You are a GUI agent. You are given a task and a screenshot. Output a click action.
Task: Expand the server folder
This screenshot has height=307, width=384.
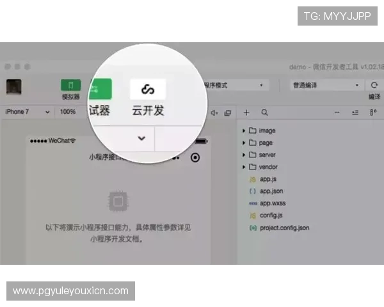coord(244,155)
